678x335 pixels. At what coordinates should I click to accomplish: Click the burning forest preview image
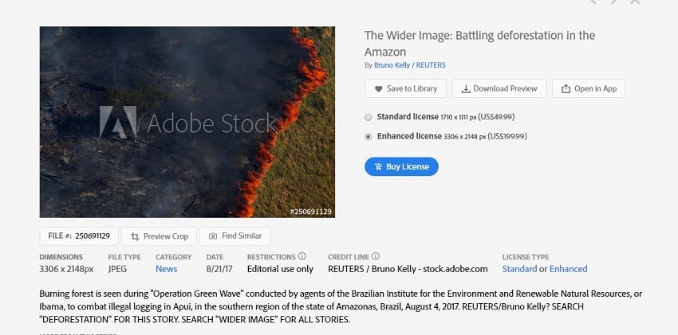pos(187,123)
